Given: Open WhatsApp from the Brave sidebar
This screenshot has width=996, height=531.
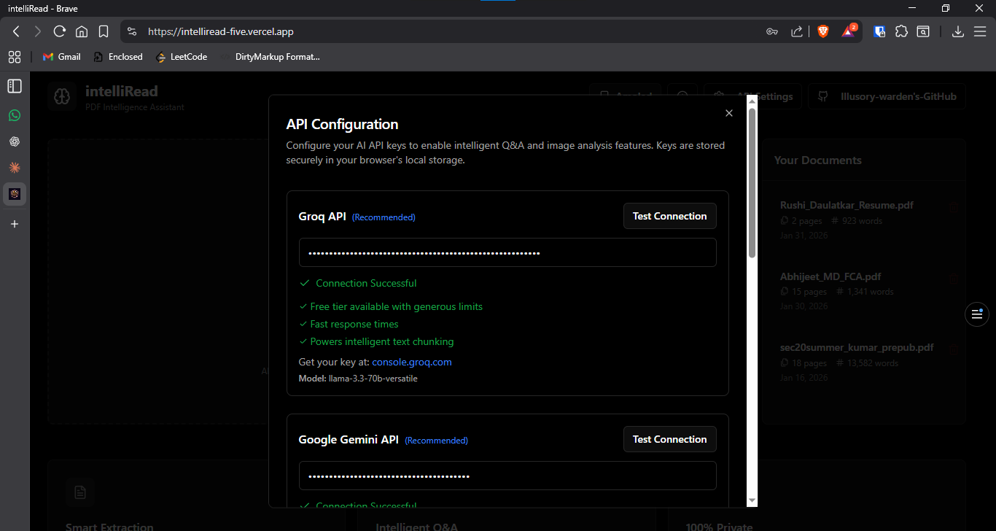Looking at the screenshot, I should pyautogui.click(x=15, y=115).
